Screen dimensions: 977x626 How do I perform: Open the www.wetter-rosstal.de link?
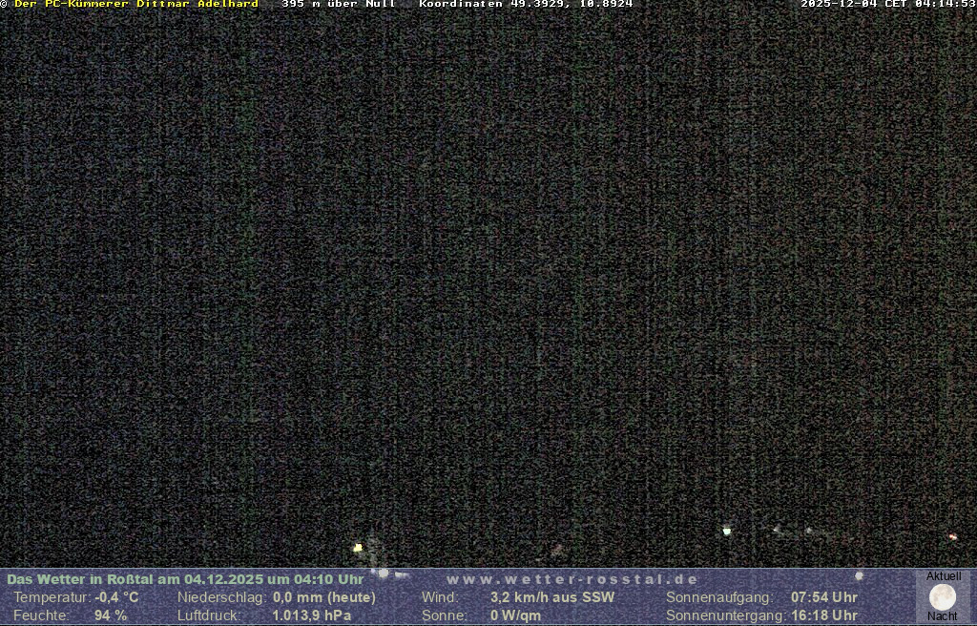[572, 579]
